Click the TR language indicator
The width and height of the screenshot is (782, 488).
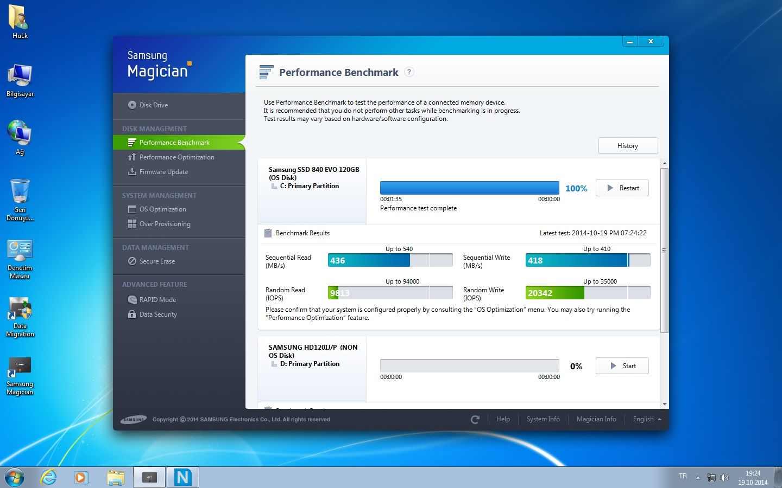[x=683, y=476]
